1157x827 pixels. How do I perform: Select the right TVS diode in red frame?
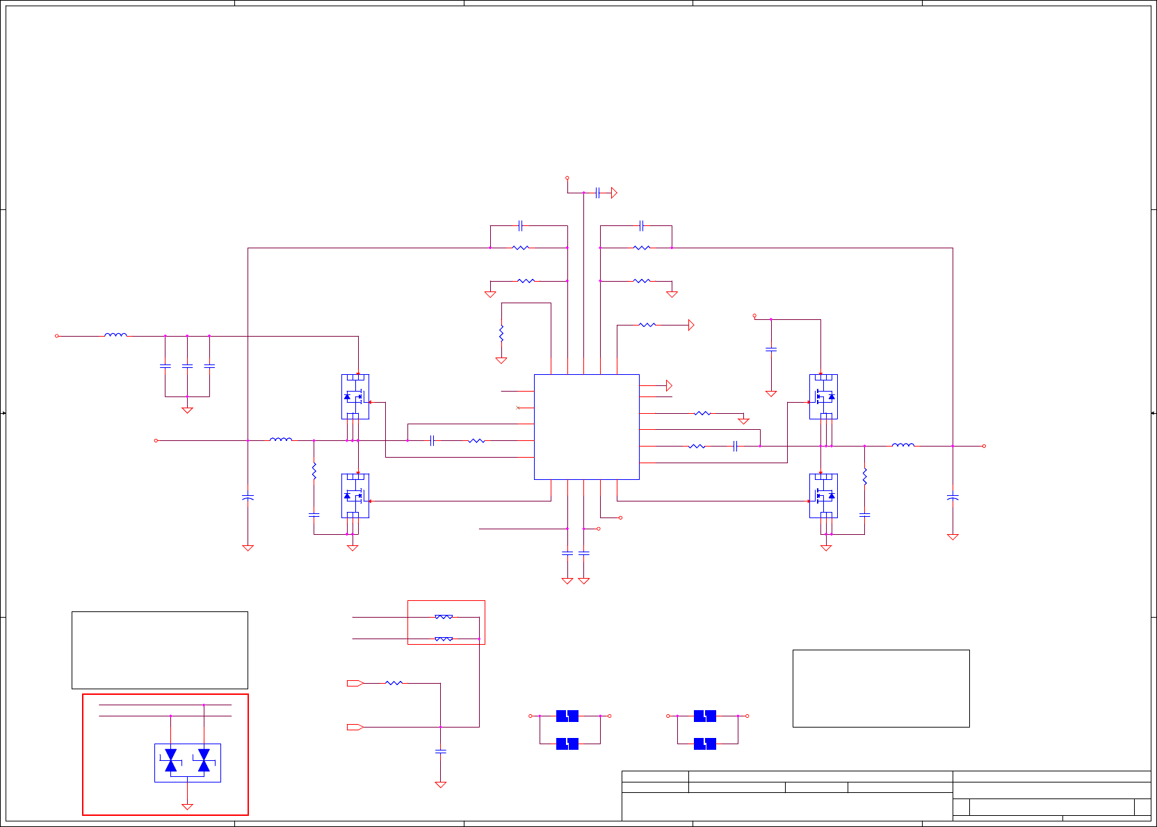[204, 761]
